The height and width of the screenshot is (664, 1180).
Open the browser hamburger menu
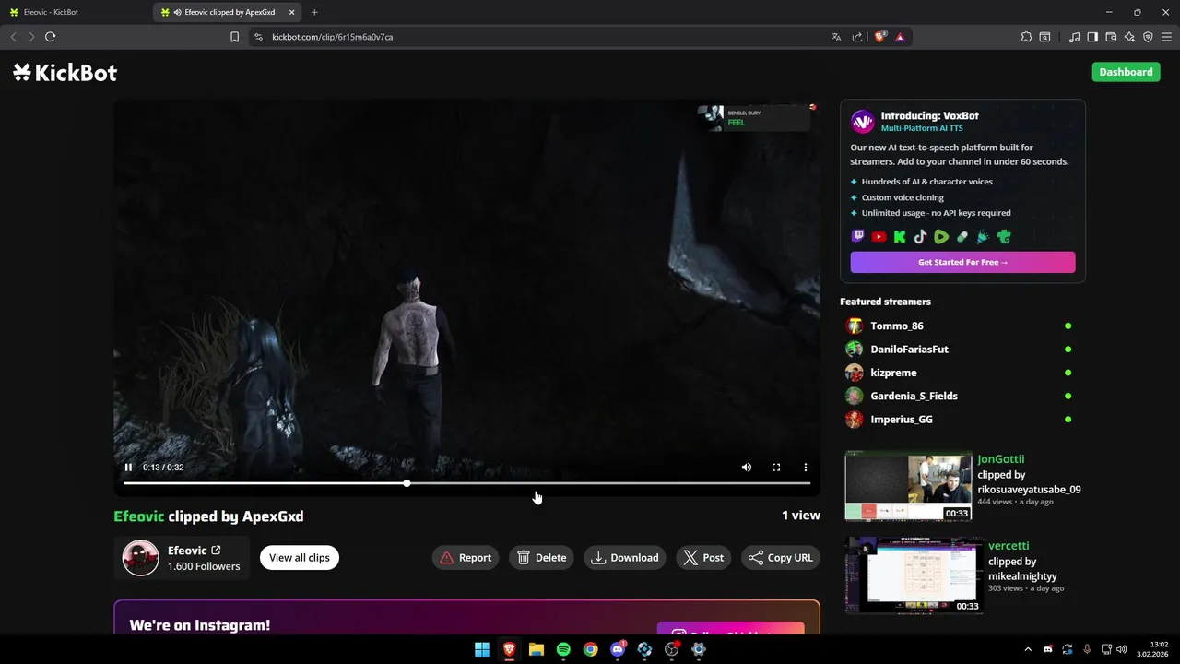click(x=1166, y=37)
